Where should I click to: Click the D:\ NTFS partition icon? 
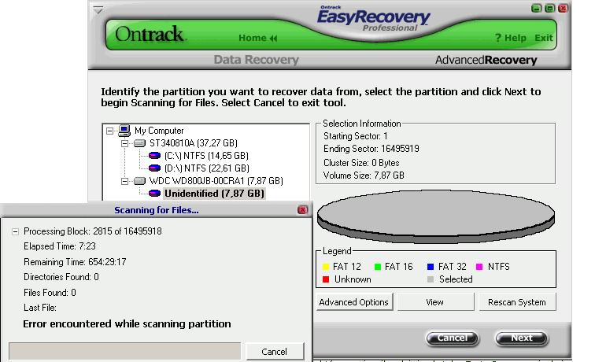point(154,168)
